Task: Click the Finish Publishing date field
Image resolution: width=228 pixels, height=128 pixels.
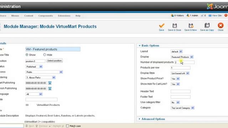Action: 36,89
